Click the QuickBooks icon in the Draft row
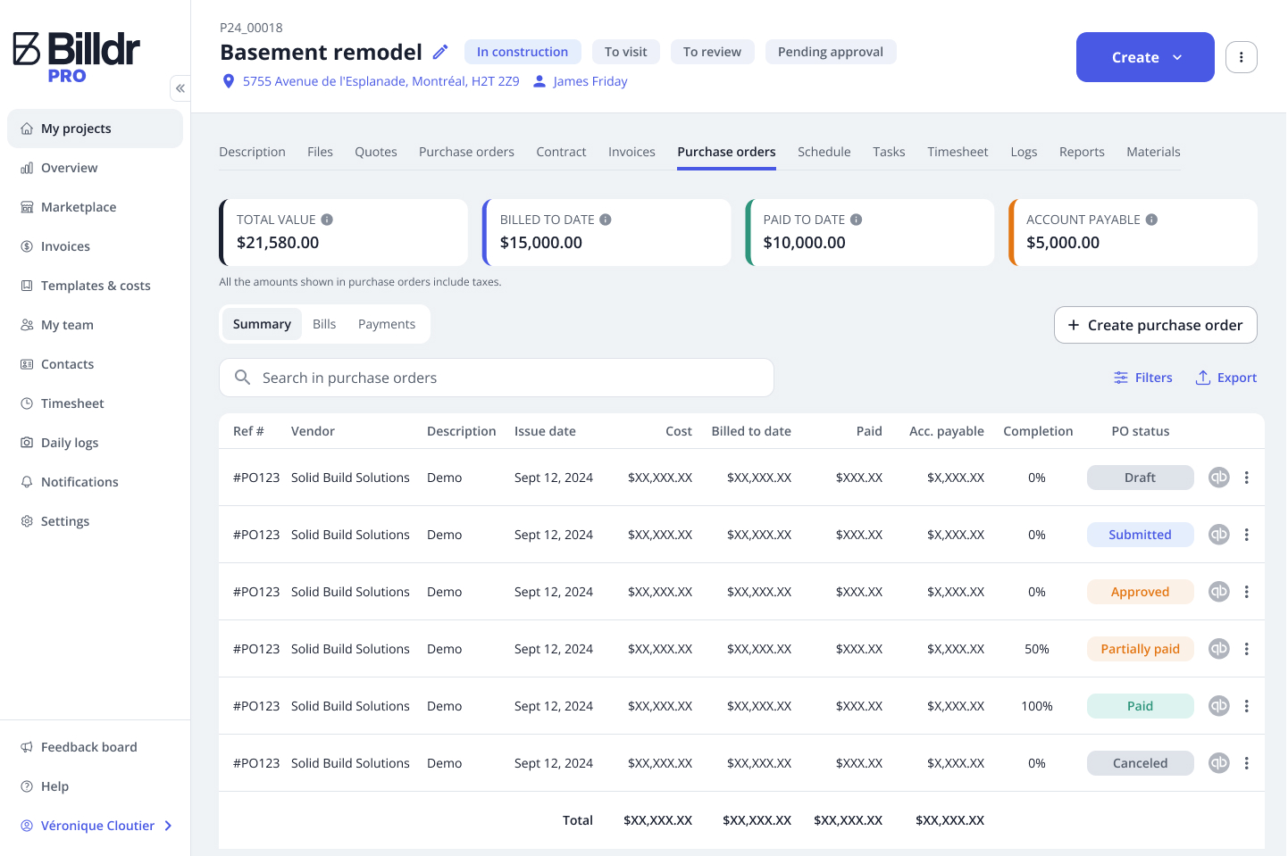This screenshot has width=1288, height=856. click(x=1218, y=478)
